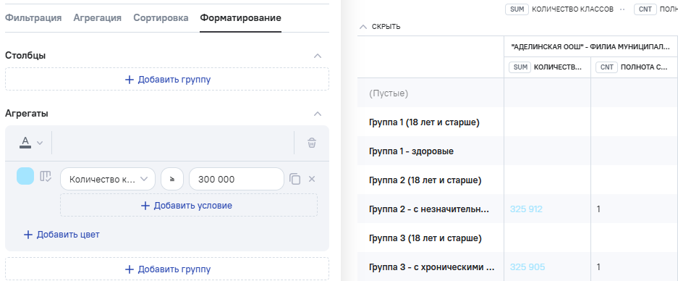The width and height of the screenshot is (678, 281).
Task: Click Добавить группу under Столбцы
Action: (x=167, y=80)
